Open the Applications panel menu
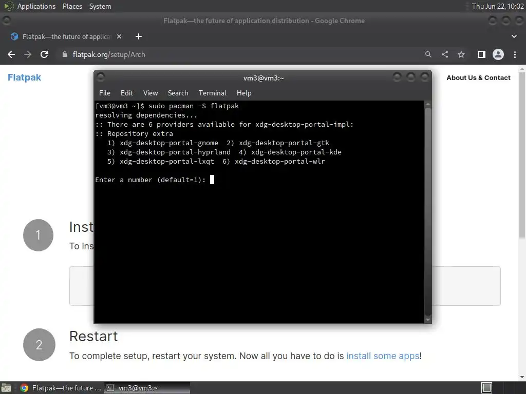Image resolution: width=526 pixels, height=394 pixels. (36, 6)
